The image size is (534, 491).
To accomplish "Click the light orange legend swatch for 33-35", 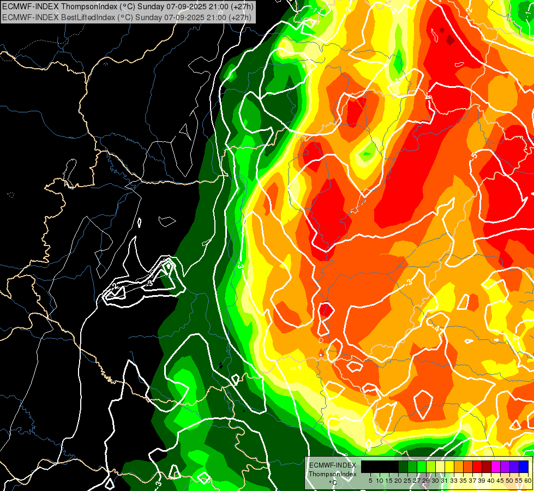I will click(459, 466).
